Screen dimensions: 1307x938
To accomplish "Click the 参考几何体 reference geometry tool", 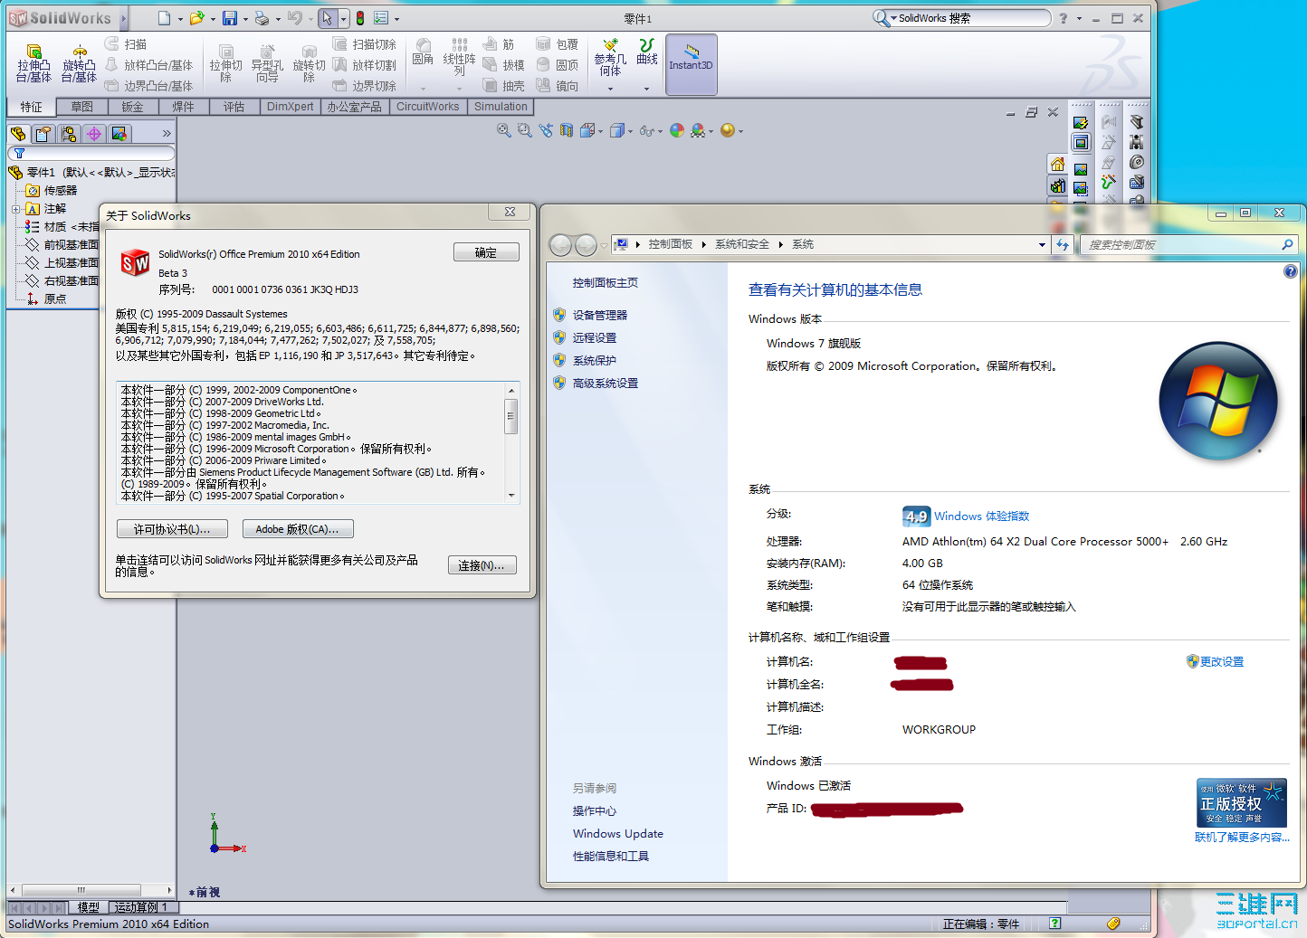I will 610,56.
